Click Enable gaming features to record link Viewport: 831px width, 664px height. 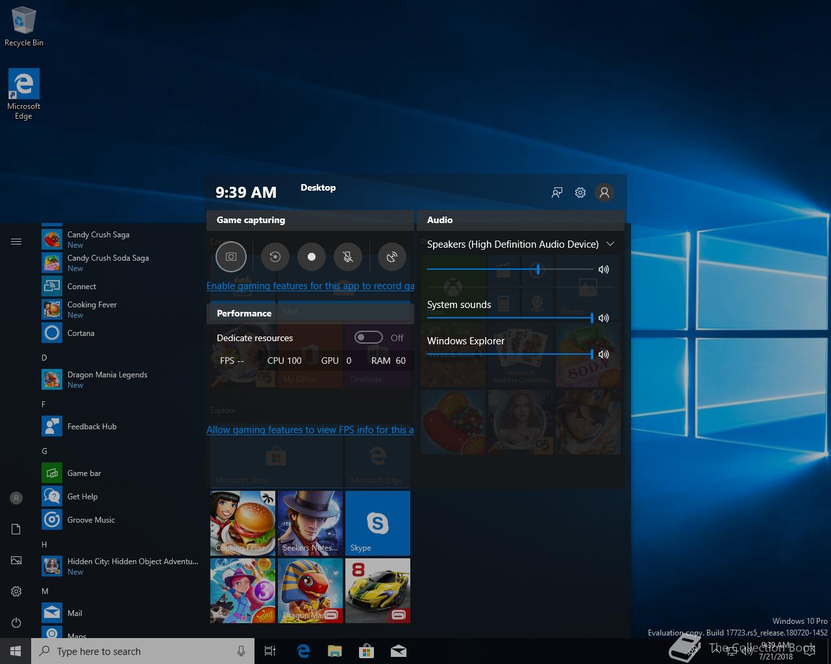pos(310,286)
